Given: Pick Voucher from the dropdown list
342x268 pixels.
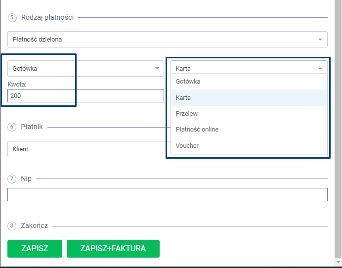Looking at the screenshot, I should 187,145.
